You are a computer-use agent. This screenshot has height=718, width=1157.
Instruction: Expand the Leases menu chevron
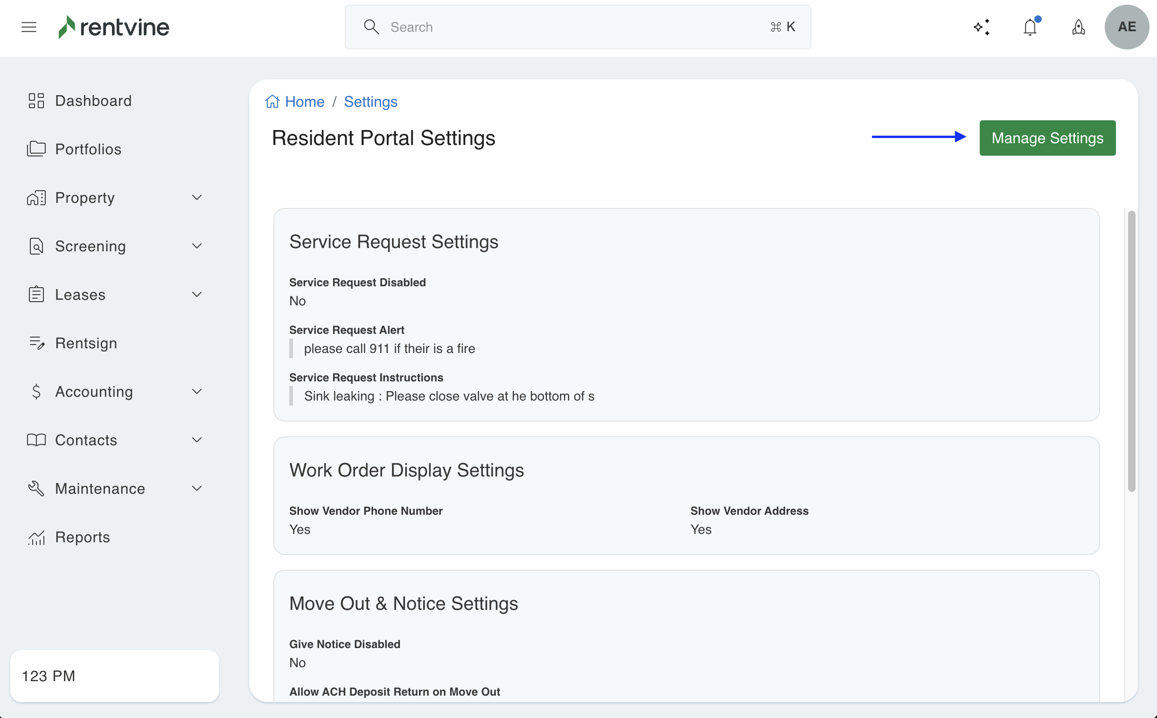(197, 294)
